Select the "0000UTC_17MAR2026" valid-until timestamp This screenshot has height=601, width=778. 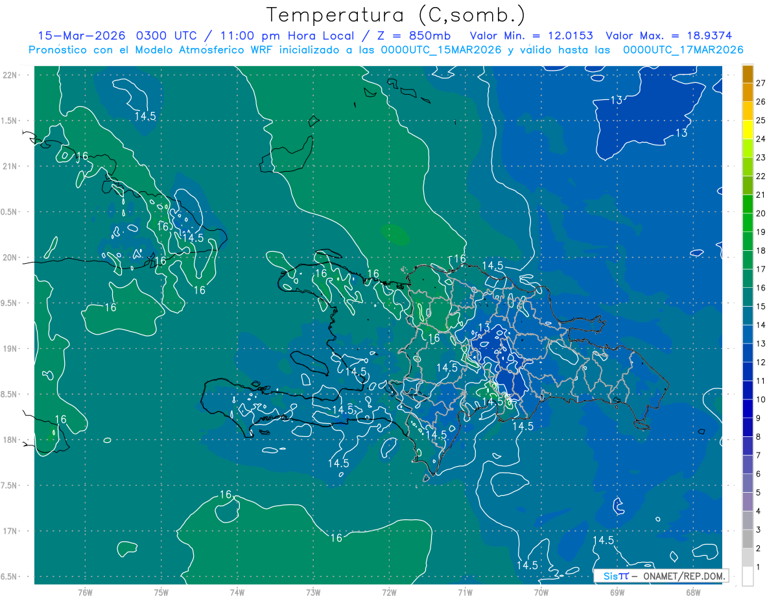[683, 50]
